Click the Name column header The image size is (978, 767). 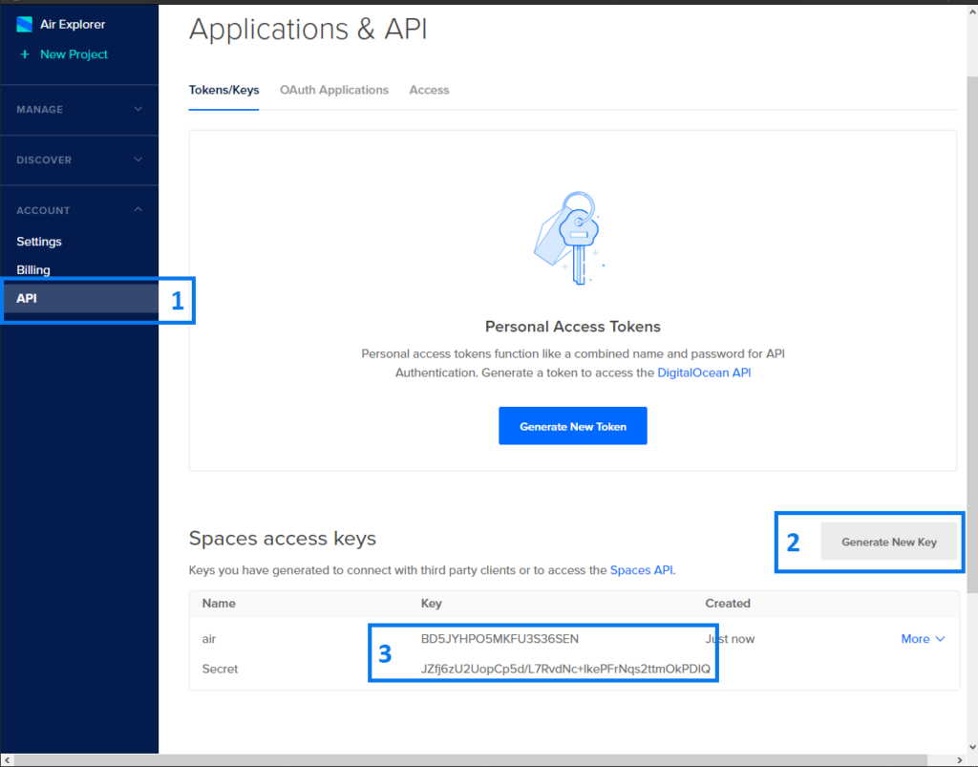(x=219, y=603)
